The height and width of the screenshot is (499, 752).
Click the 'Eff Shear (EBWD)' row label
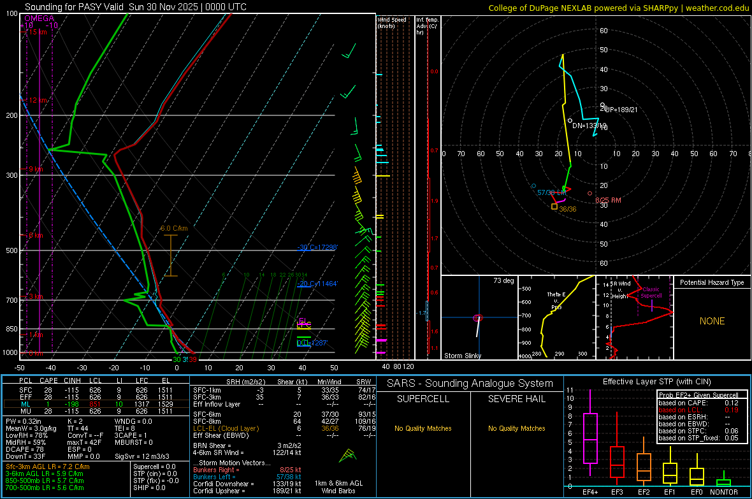pyautogui.click(x=221, y=435)
